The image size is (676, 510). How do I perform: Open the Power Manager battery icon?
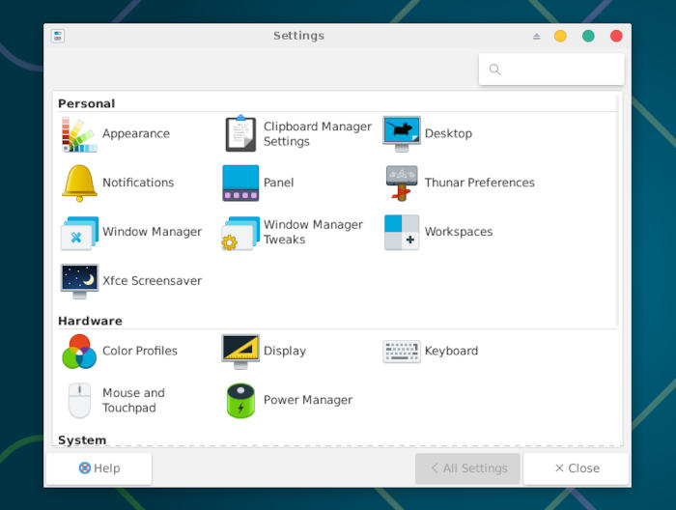click(240, 401)
